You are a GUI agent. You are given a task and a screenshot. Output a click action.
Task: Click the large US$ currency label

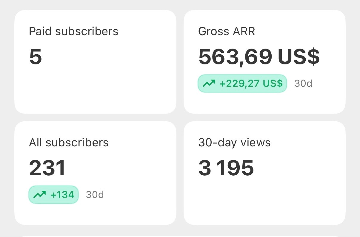click(x=299, y=57)
